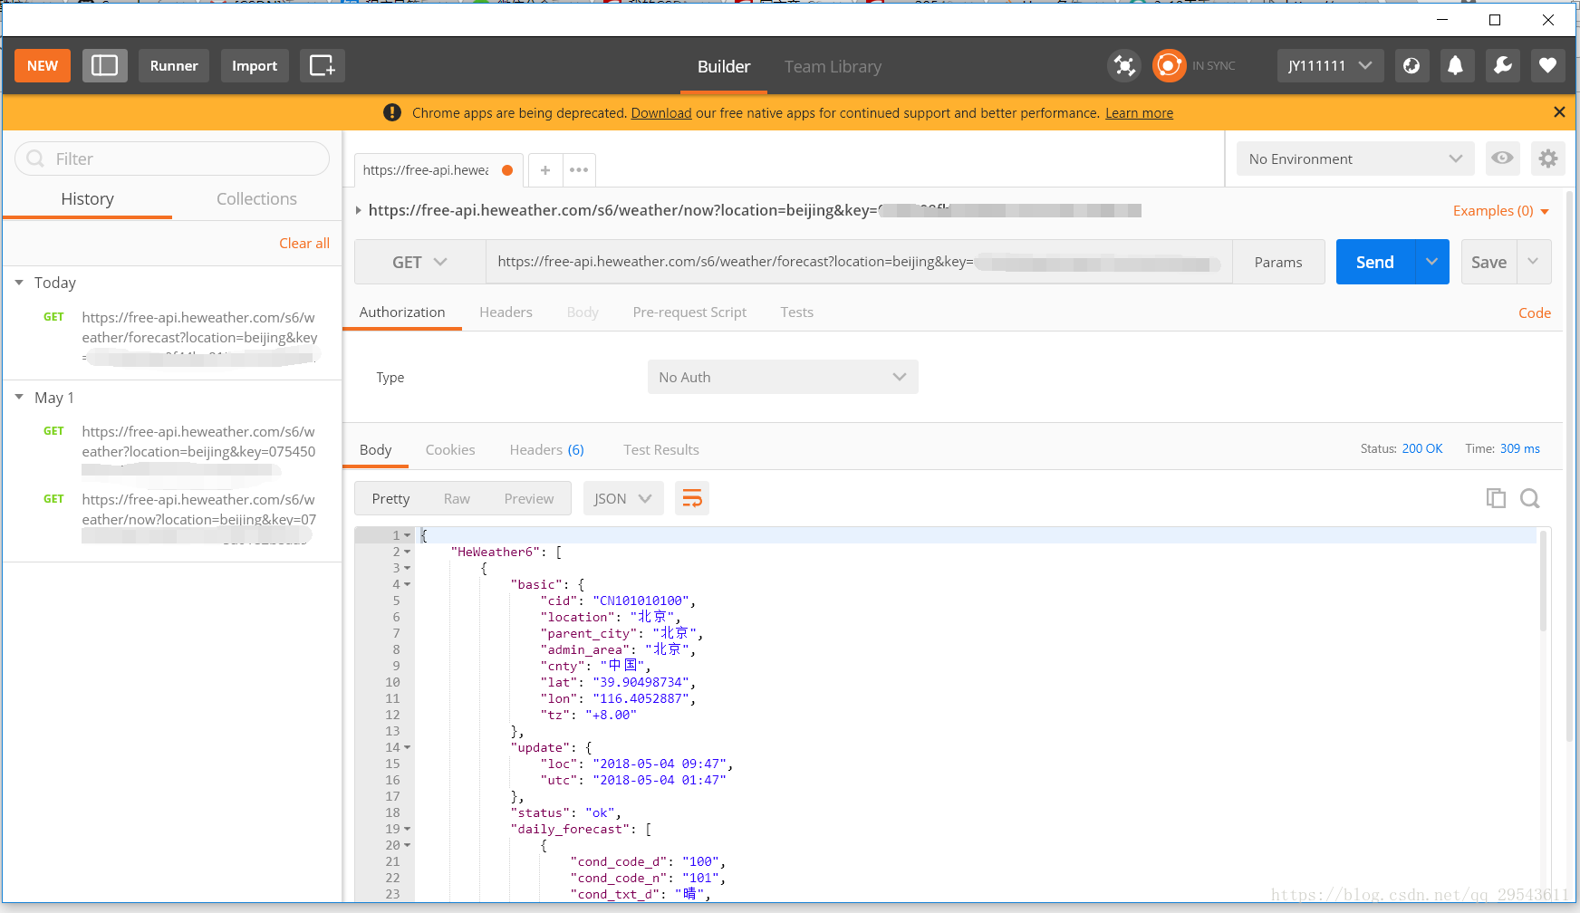This screenshot has width=1580, height=913.
Task: Open the response Cookies tab
Action: [450, 449]
